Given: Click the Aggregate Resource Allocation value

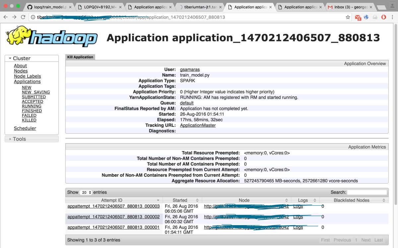Looking at the screenshot, I should coord(301,181).
